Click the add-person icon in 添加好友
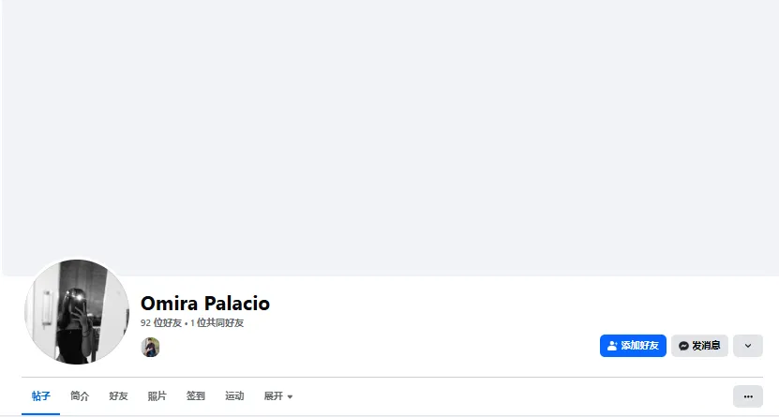Screen dimensions: 779x417 click(612, 346)
